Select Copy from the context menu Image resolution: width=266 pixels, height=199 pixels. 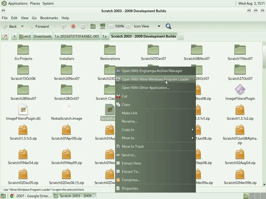(155, 105)
